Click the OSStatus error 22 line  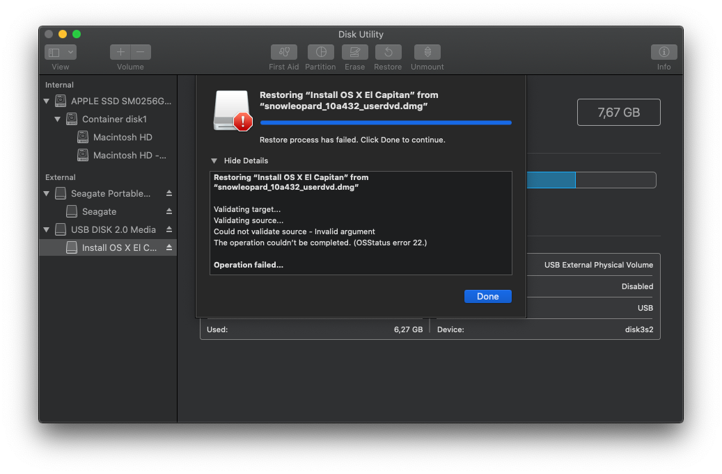point(320,243)
